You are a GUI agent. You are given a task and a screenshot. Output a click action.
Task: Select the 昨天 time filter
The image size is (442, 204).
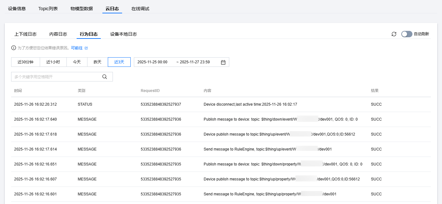(98, 62)
